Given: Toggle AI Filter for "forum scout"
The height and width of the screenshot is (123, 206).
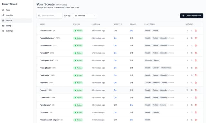Looking at the screenshot, I should pyautogui.click(x=115, y=31).
